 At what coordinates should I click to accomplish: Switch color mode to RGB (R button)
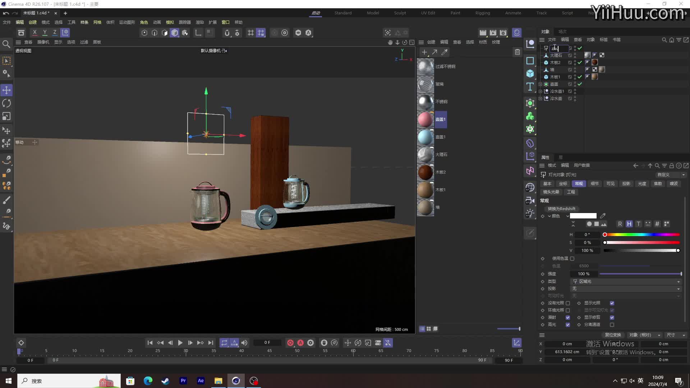click(620, 224)
